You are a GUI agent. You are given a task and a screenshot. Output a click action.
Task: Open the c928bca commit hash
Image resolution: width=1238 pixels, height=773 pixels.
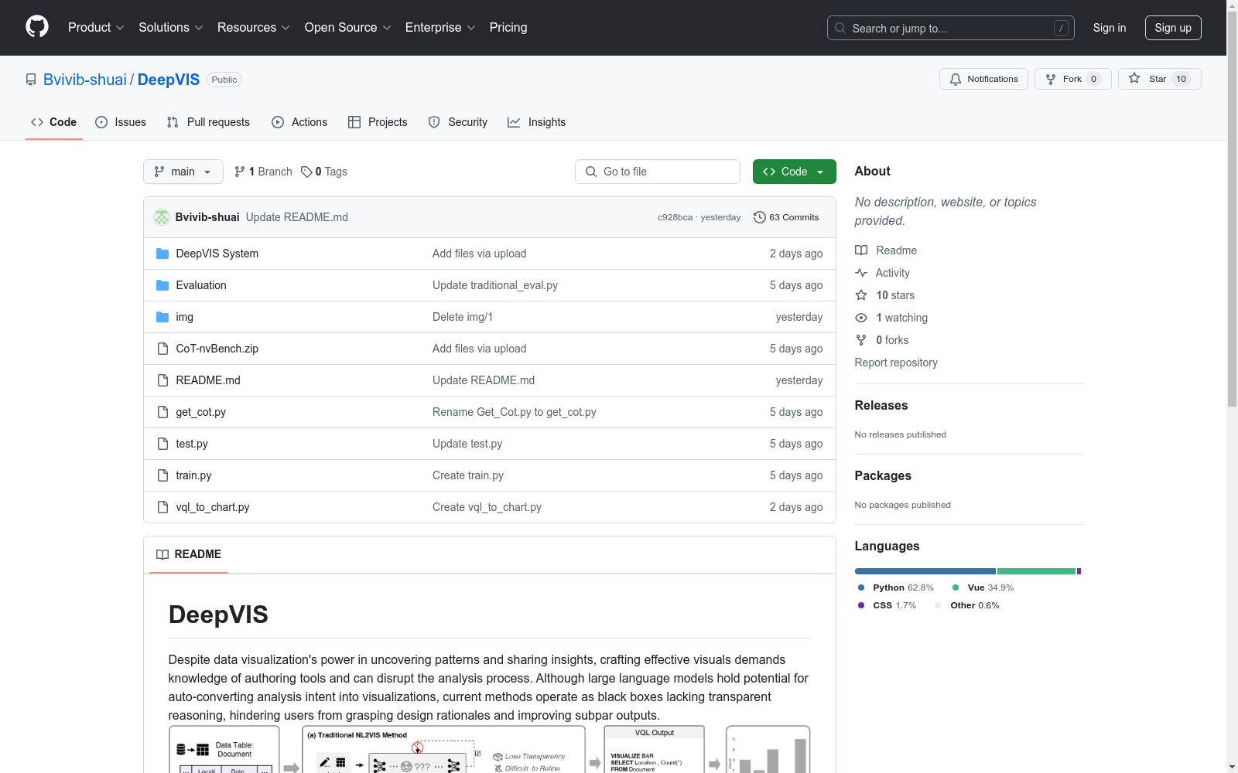675,217
